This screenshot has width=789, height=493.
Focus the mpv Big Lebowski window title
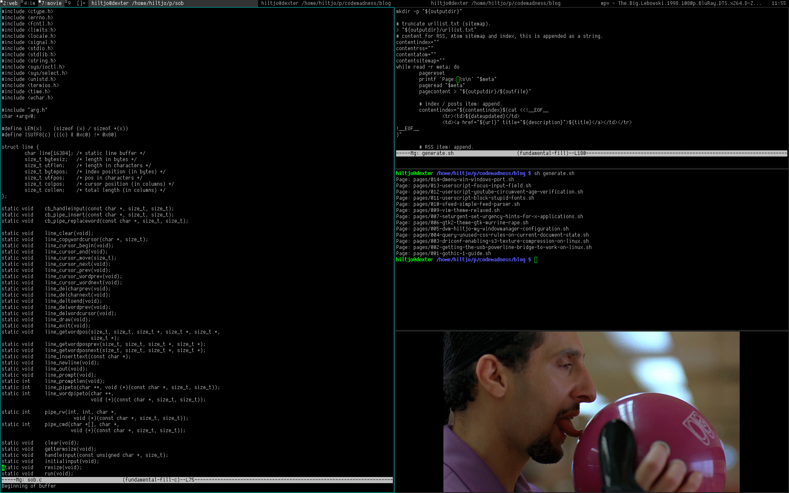(x=681, y=3)
